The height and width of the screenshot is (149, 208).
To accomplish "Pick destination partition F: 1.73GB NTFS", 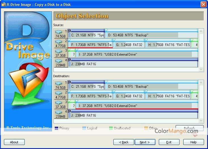I will [90, 95].
